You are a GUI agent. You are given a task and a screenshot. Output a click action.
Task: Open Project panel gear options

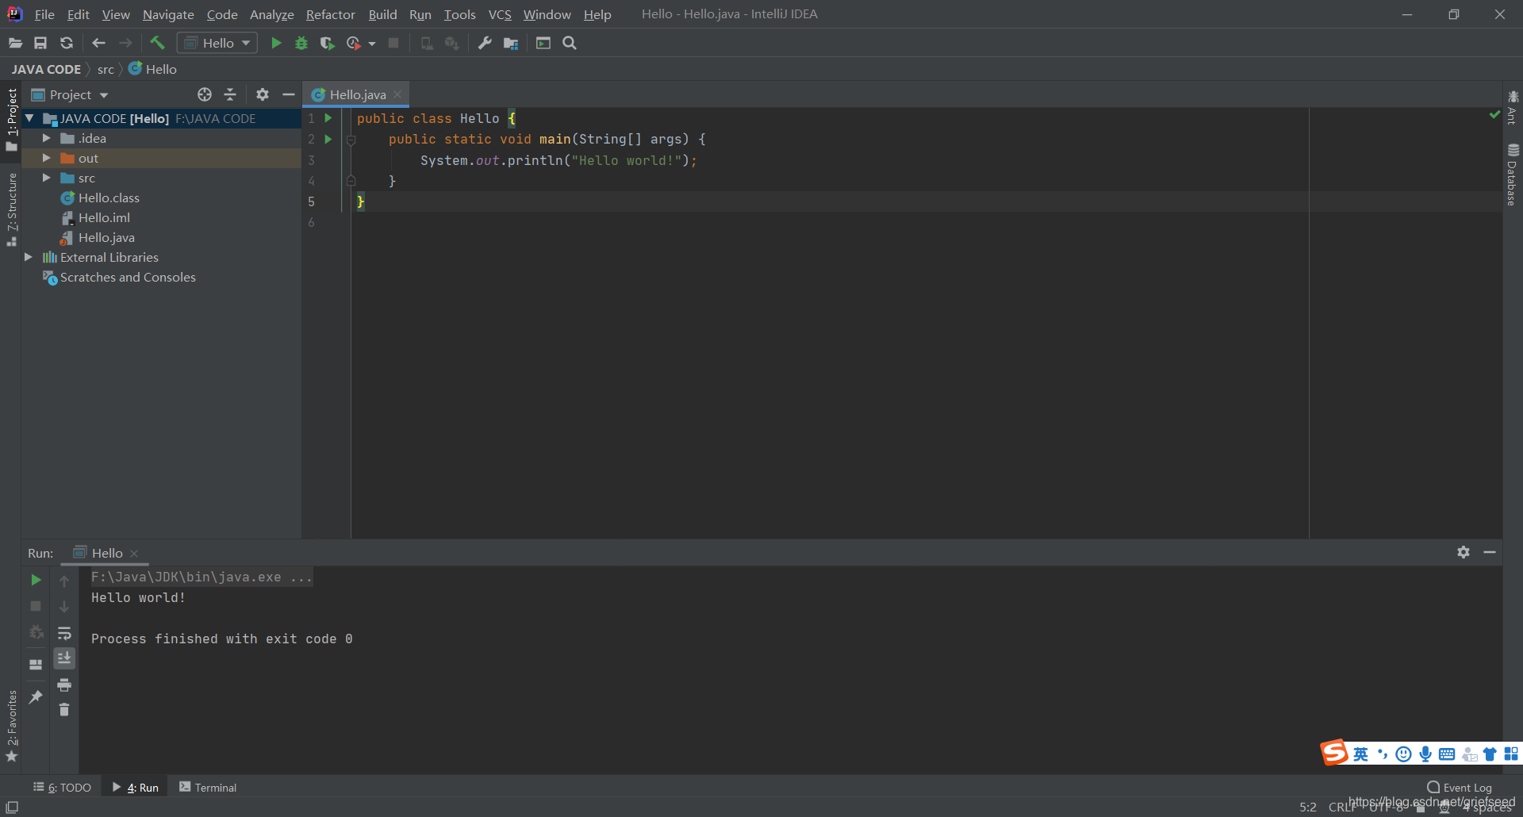263,94
